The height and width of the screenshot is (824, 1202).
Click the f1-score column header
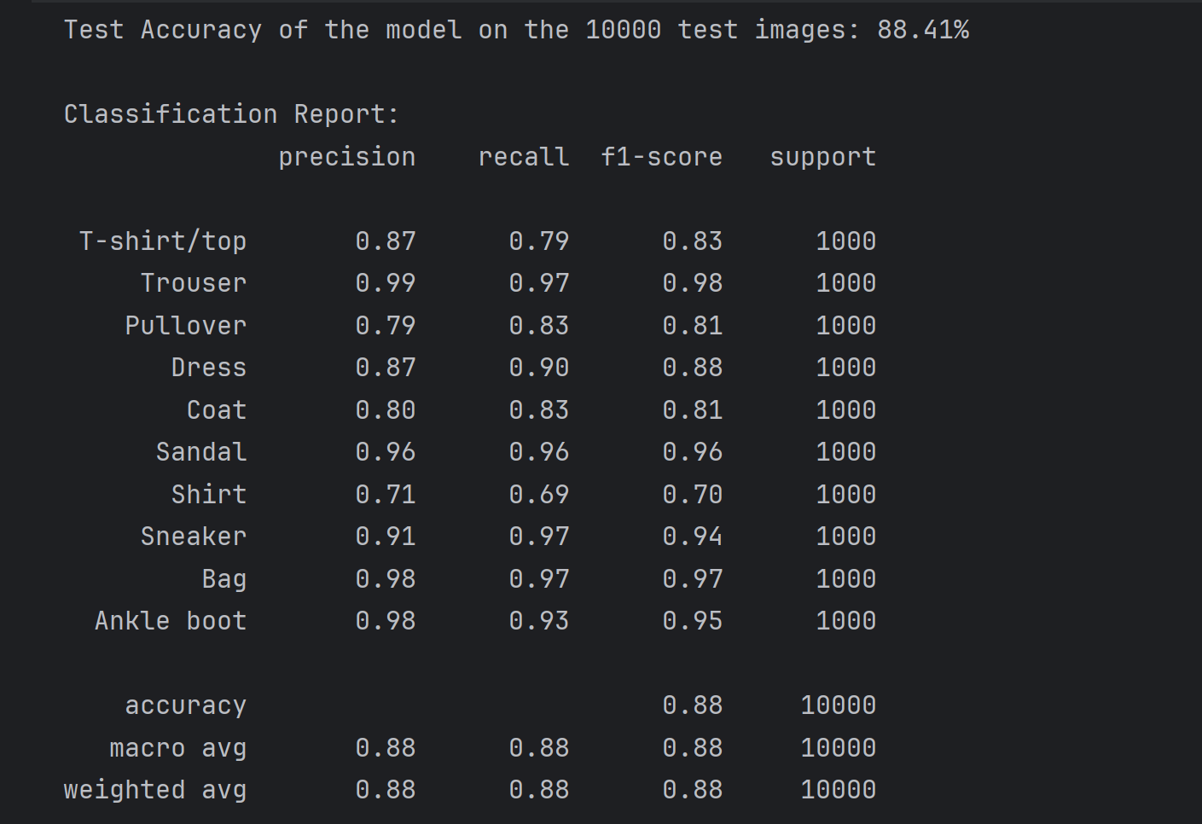click(661, 157)
